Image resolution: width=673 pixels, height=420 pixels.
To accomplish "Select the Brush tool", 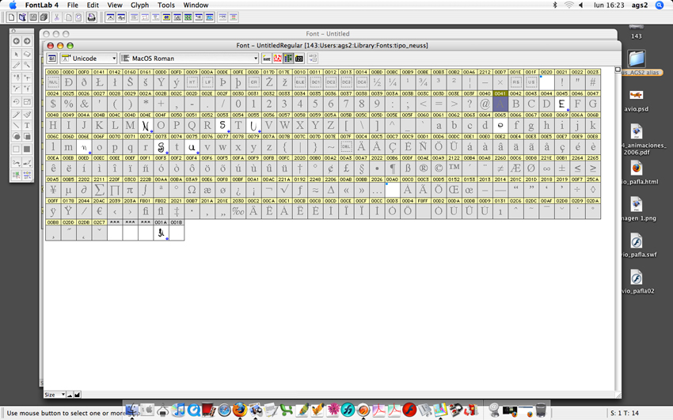I will pyautogui.click(x=27, y=115).
